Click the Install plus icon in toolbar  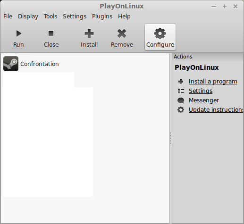click(x=89, y=33)
